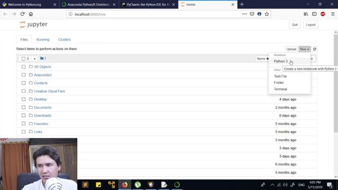Refresh the notebook list
This screenshot has height=190, width=338.
(315, 49)
